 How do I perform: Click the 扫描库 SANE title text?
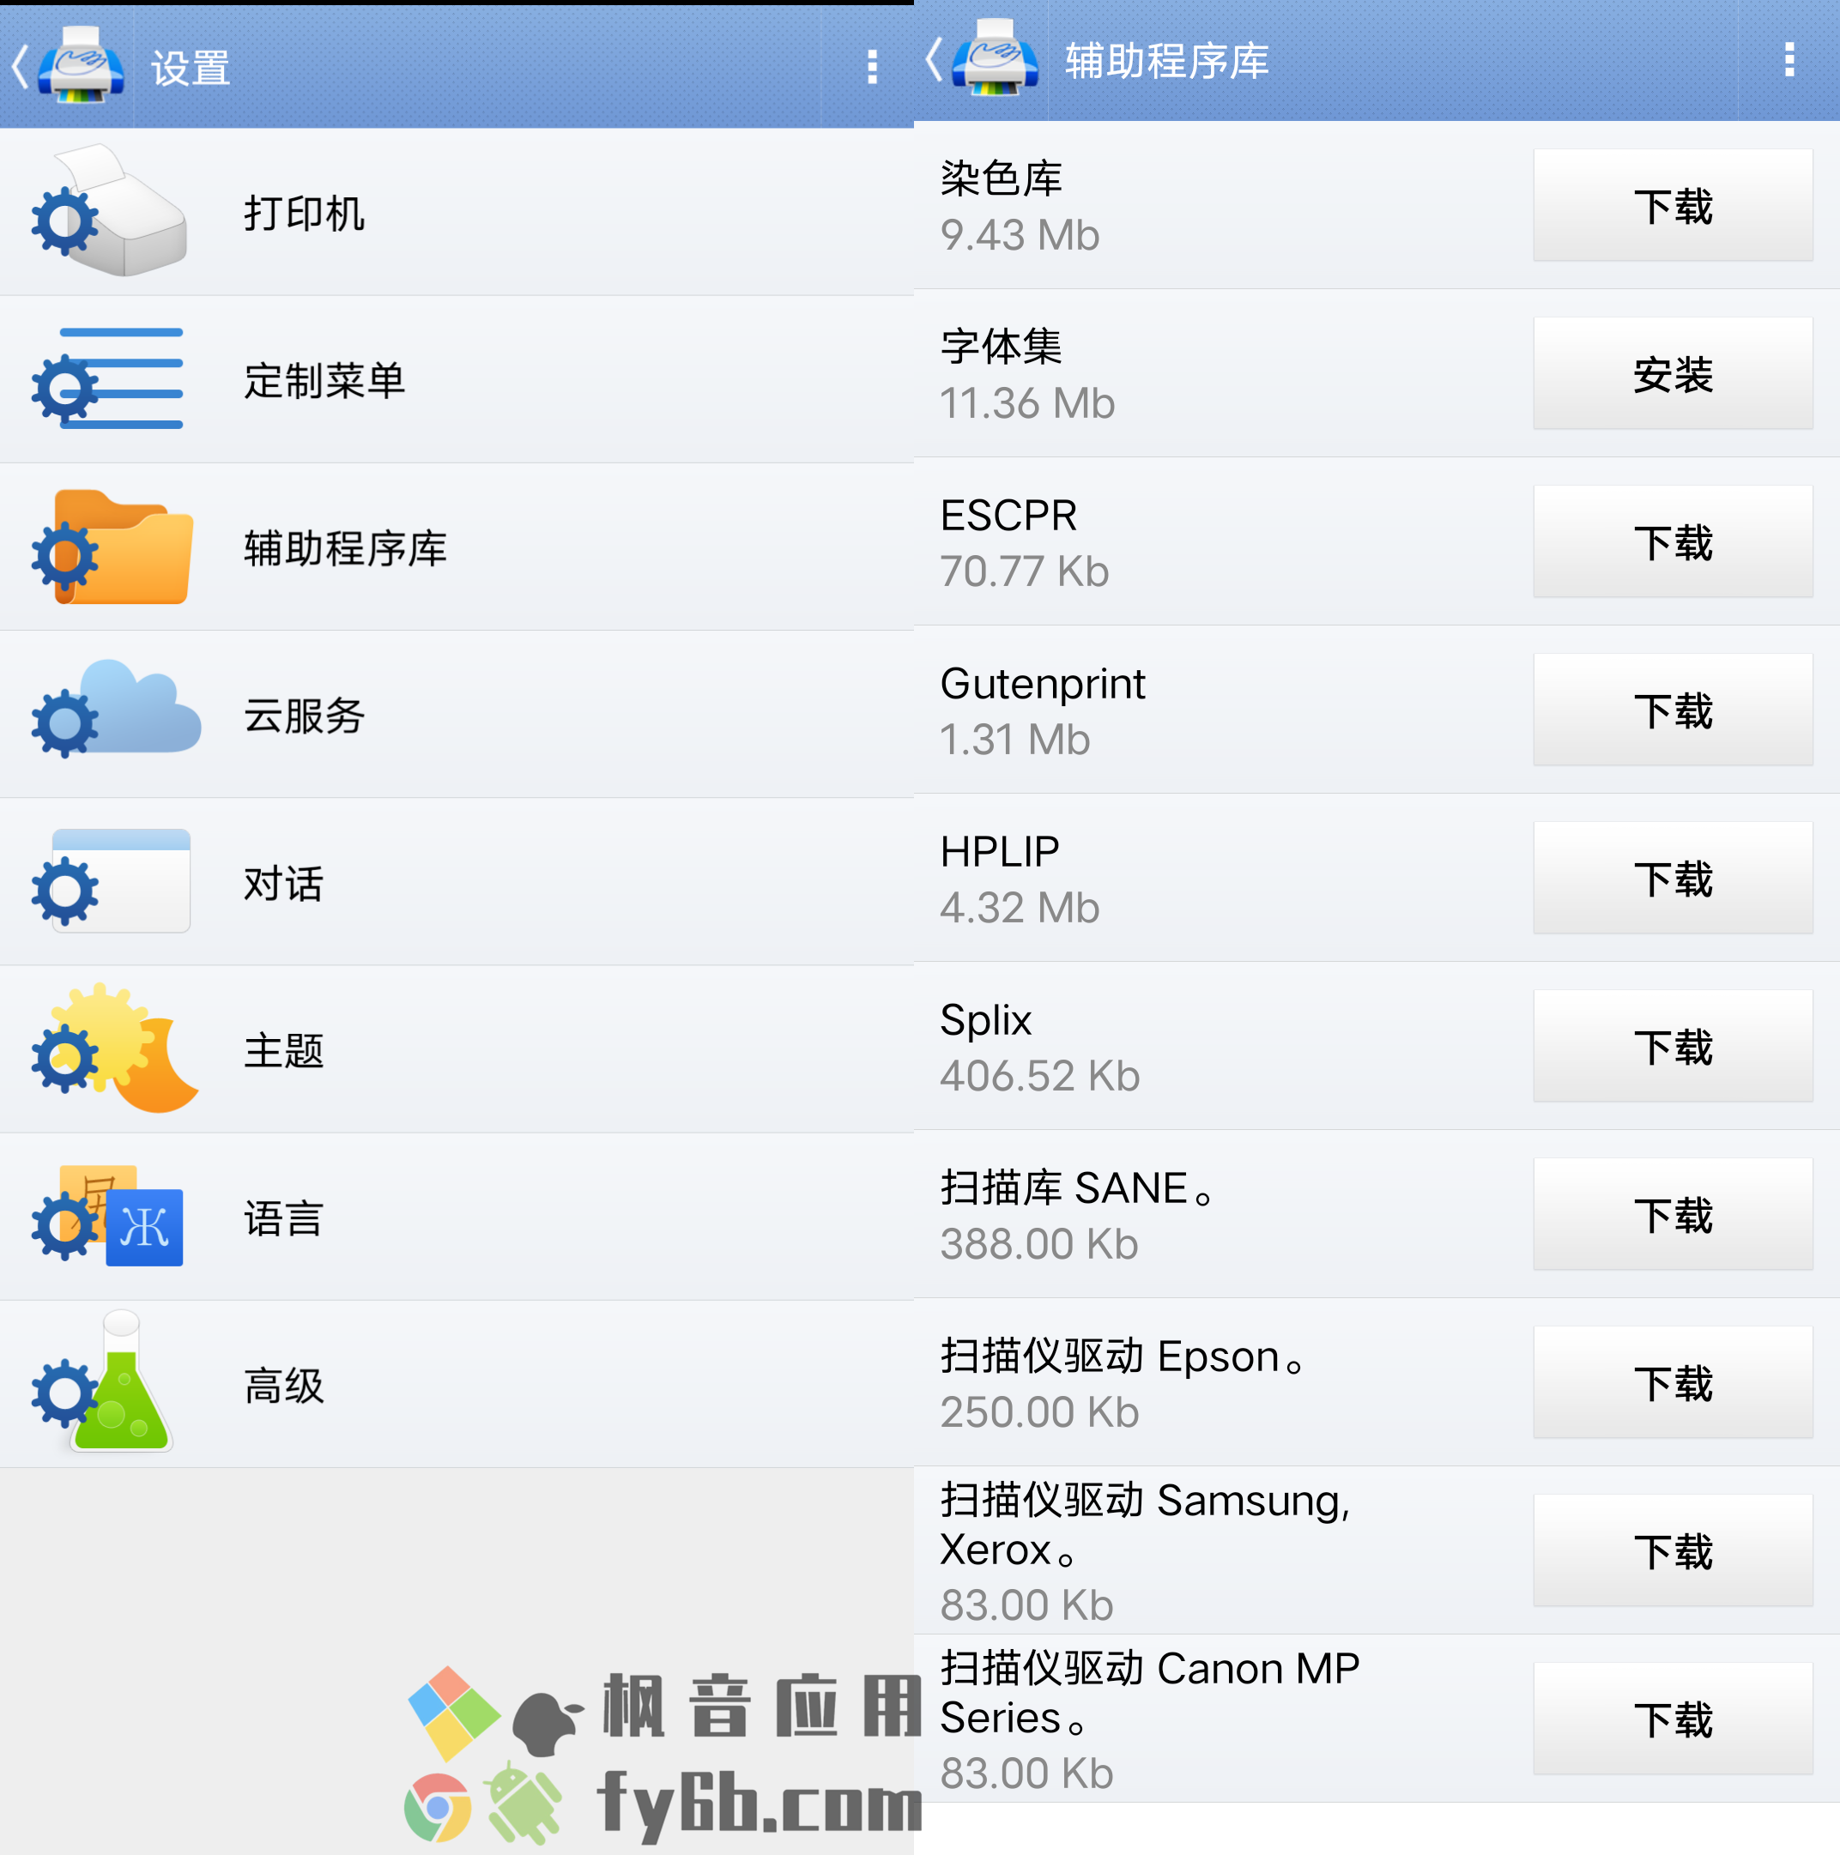(1078, 1187)
